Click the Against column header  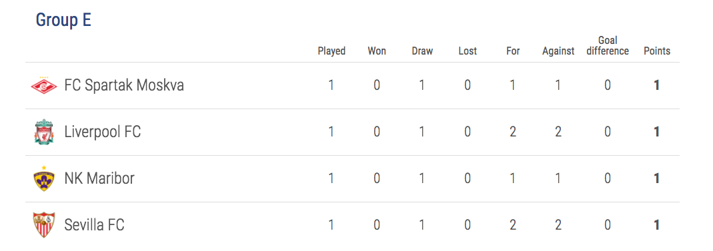pos(558,51)
